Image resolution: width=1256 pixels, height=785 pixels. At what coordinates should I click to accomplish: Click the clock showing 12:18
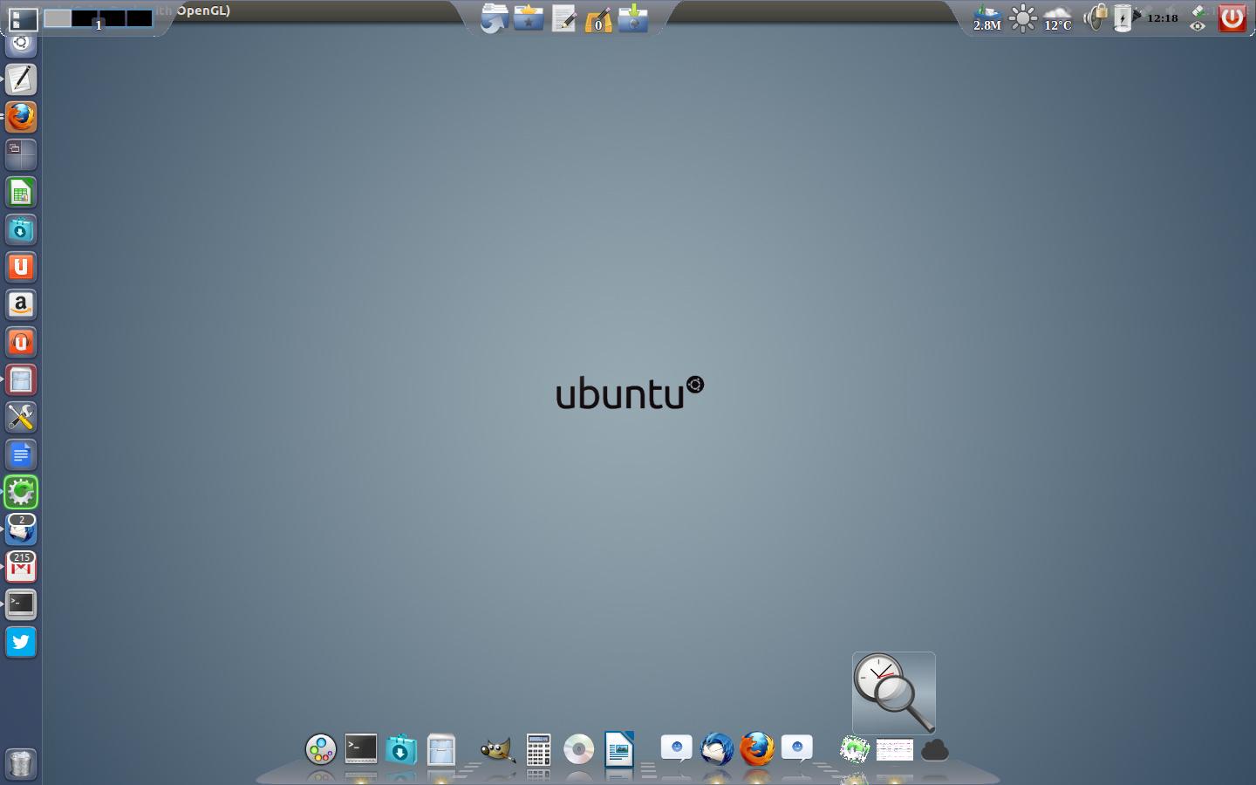(1162, 17)
